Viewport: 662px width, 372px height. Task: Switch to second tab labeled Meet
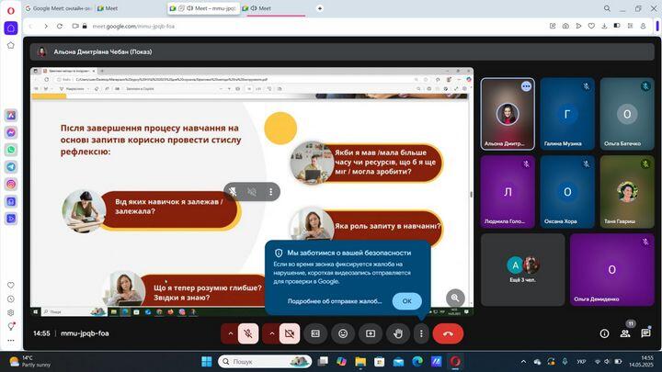point(130,8)
